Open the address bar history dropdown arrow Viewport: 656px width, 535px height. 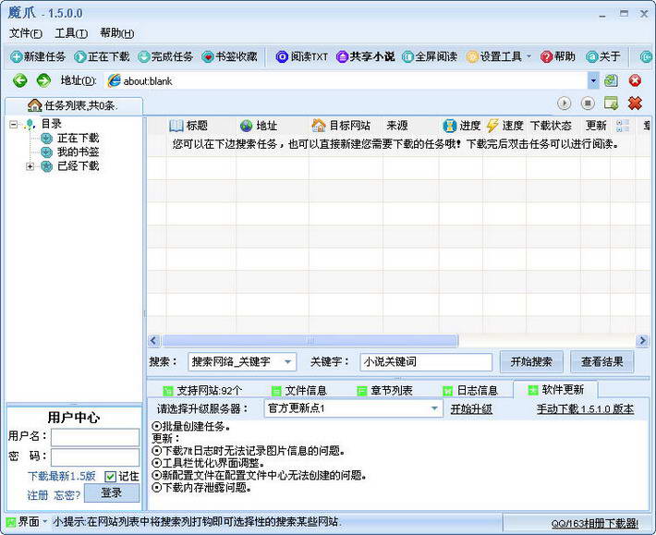pyautogui.click(x=592, y=80)
